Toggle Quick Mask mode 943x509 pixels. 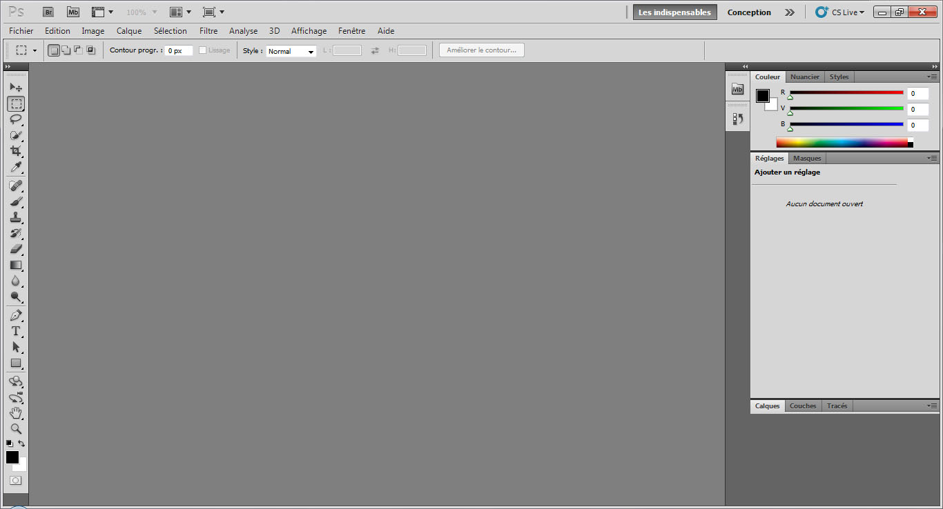[x=15, y=480]
